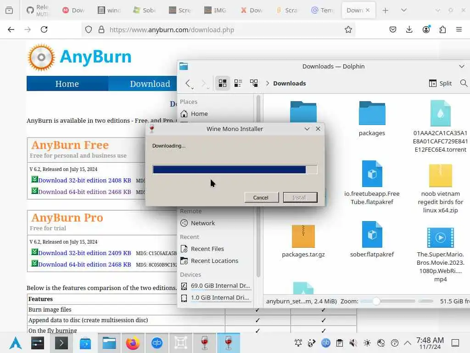This screenshot has width=470, height=353.
Task: Download AnyBurn Pro 32-bit edition
Action: (84, 253)
